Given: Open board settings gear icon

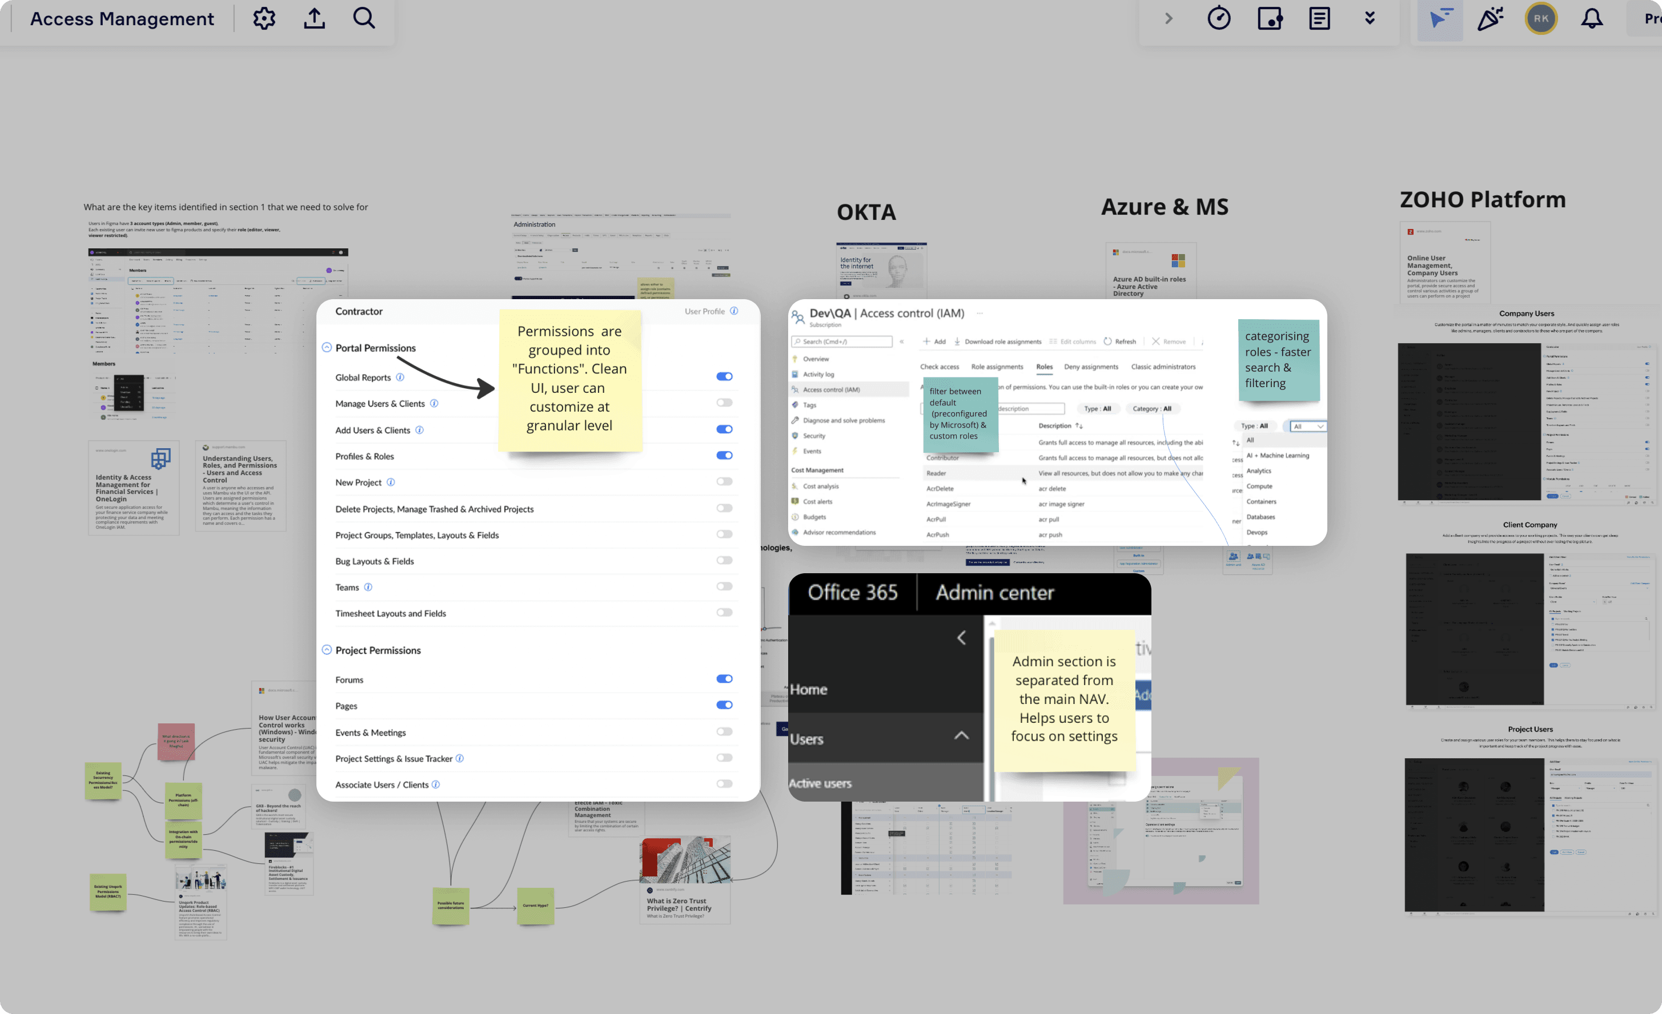Looking at the screenshot, I should (264, 18).
